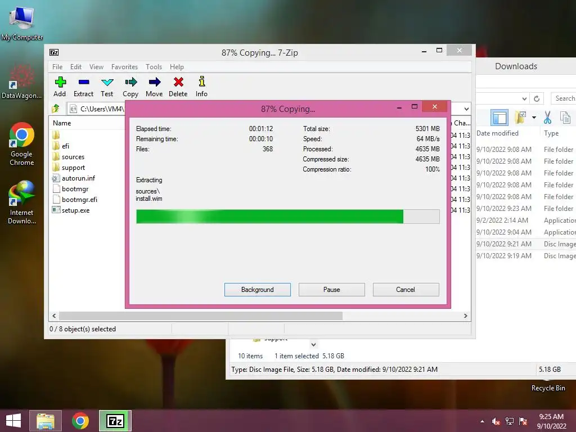Select the Google Chrome desktop shortcut

point(22,144)
